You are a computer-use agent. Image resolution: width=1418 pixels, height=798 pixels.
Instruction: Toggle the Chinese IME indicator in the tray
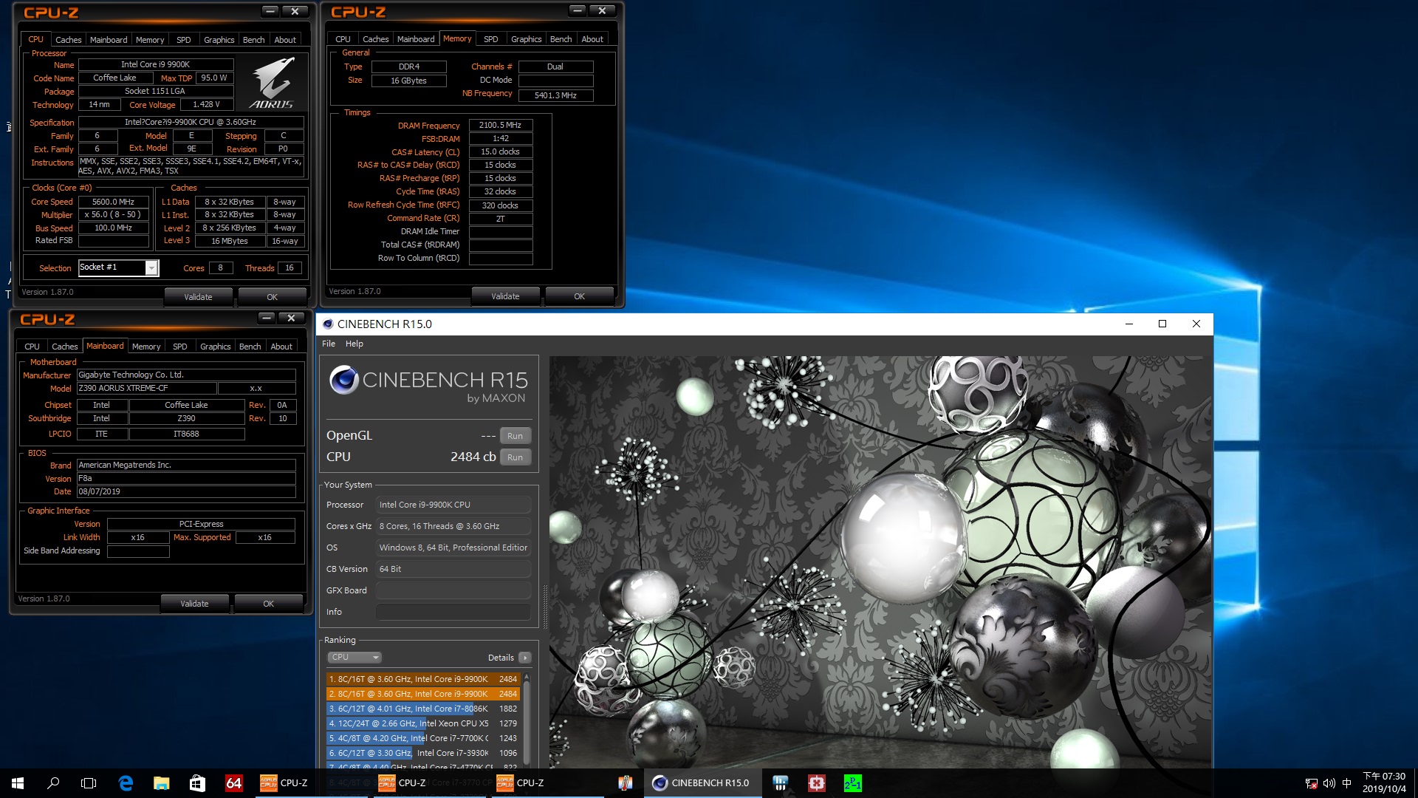pyautogui.click(x=1346, y=783)
